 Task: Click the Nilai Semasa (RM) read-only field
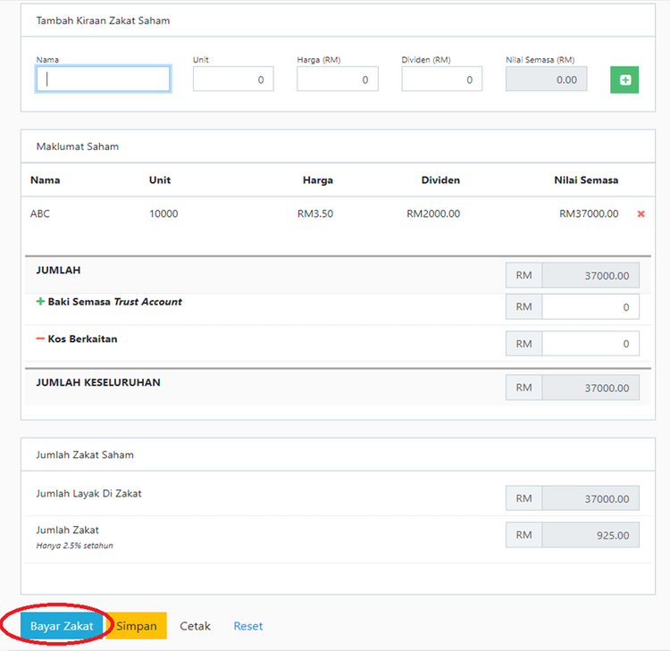(x=547, y=79)
